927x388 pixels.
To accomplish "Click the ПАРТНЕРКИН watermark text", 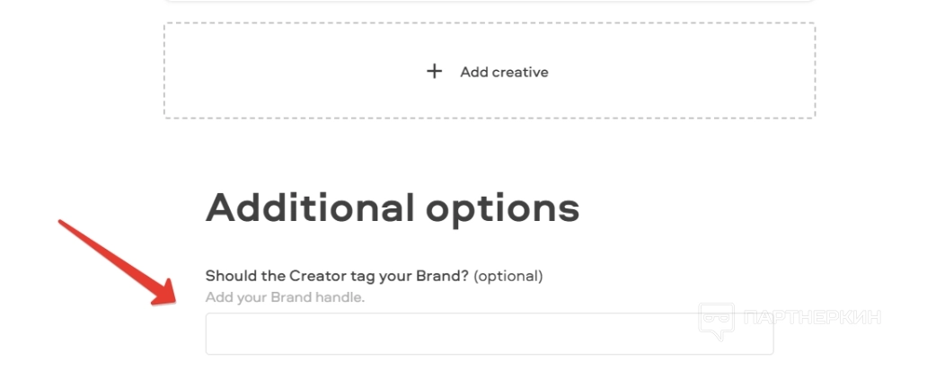I will pos(812,317).
